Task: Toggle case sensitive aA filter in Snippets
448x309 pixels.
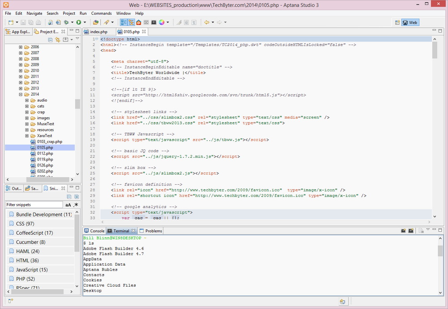Action: point(68,205)
